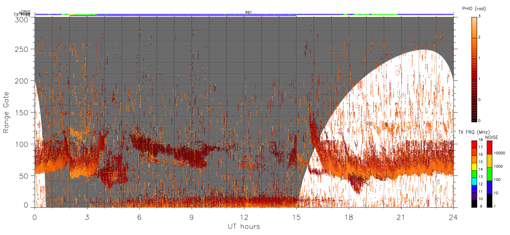Click the 13 label in TX FRQ legend

tap(481, 177)
